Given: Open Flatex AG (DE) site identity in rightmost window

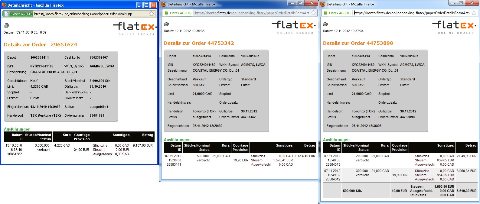Looking at the screenshot, I should point(337,13).
